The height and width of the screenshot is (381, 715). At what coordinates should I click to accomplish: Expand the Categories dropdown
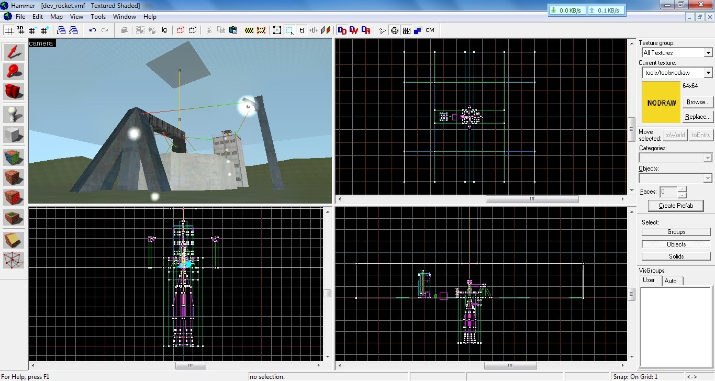pos(708,158)
